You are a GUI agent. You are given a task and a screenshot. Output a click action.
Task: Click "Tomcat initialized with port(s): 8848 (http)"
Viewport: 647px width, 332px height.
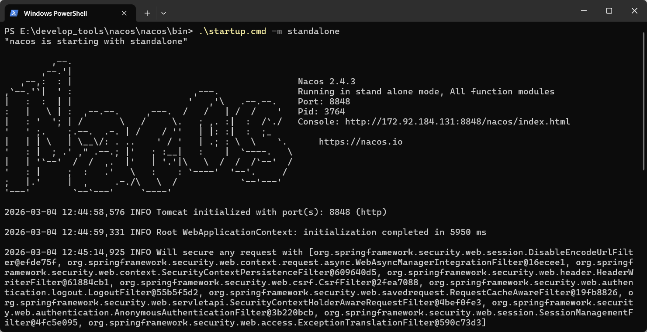pyautogui.click(x=271, y=212)
